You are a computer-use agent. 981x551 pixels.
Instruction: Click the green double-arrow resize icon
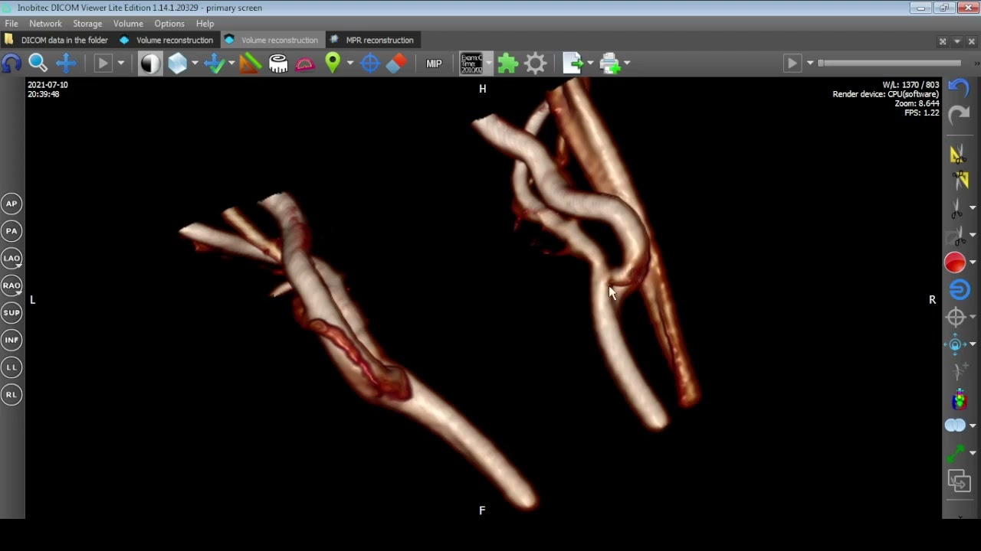pyautogui.click(x=956, y=455)
